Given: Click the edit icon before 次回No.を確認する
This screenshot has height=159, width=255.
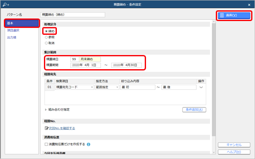Looking at the screenshot, I should point(47,128).
